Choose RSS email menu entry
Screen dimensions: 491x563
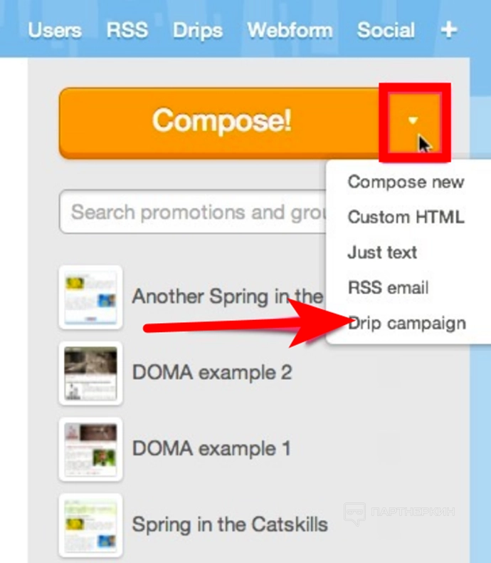pos(388,288)
